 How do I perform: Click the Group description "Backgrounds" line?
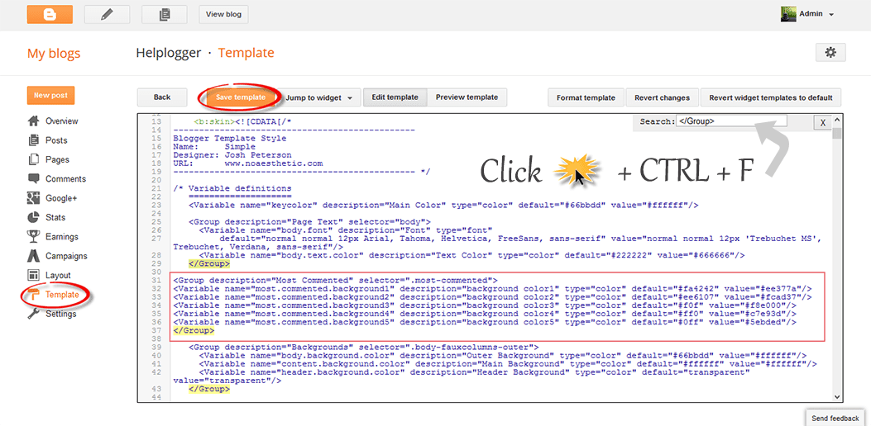click(x=363, y=347)
